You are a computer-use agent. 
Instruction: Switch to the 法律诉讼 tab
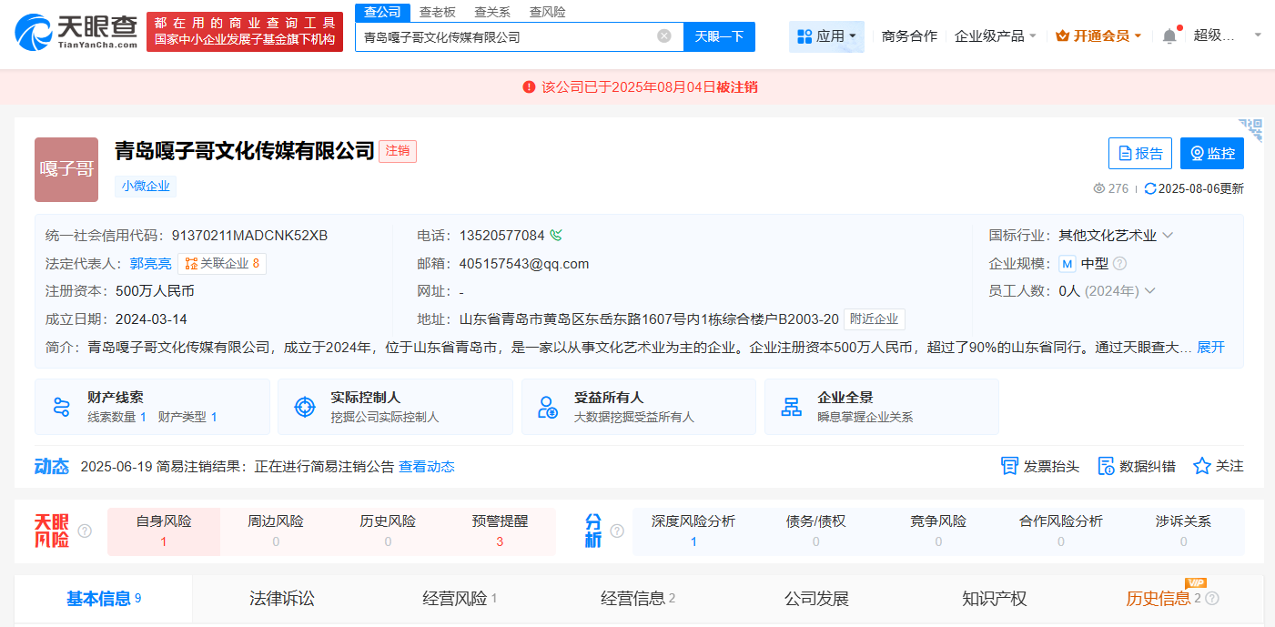pos(279,599)
